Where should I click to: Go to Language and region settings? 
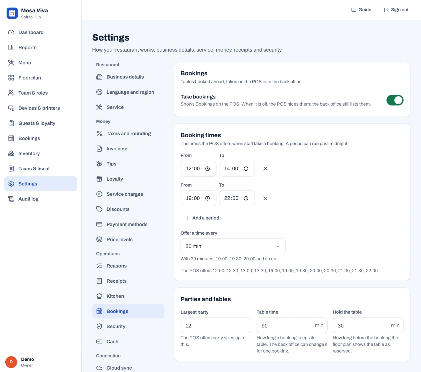click(x=128, y=92)
